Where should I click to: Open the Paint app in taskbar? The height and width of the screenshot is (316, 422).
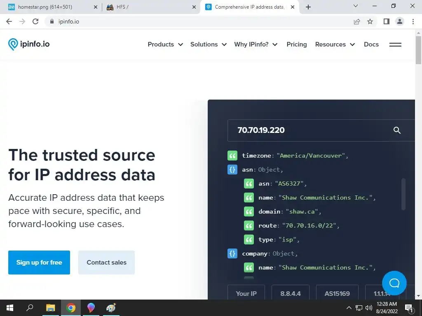111,308
